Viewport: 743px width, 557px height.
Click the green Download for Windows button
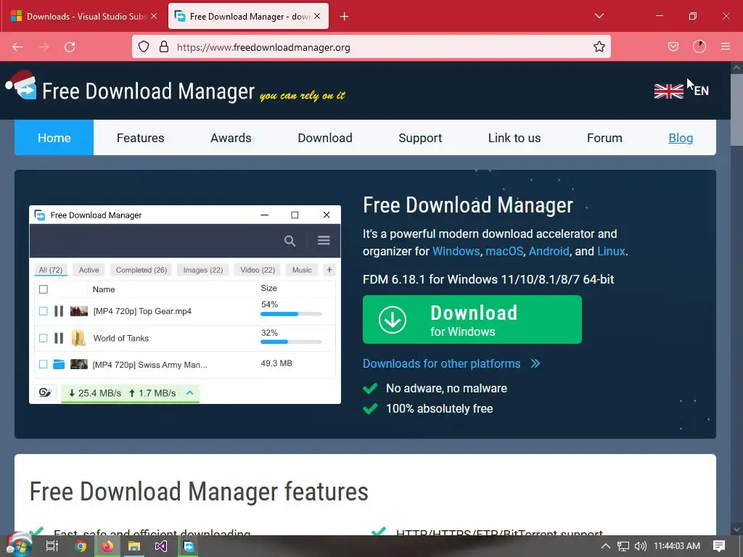tap(472, 320)
